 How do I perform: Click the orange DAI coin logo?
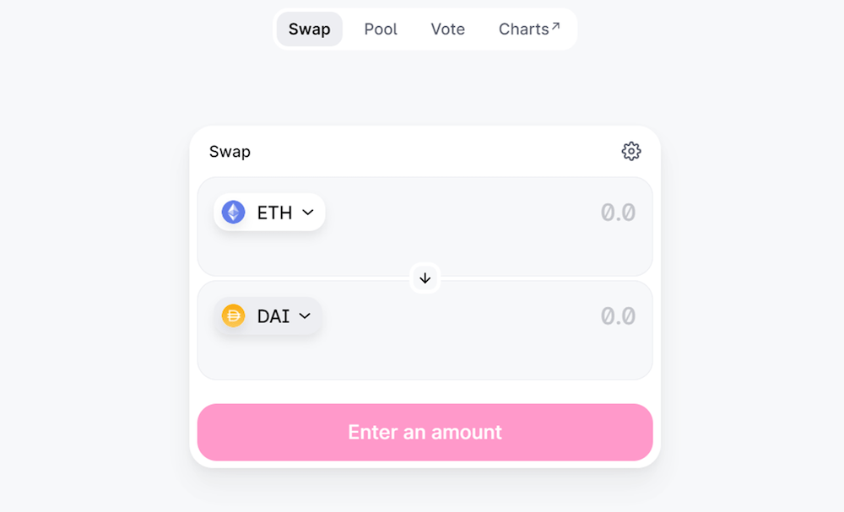[x=233, y=316]
